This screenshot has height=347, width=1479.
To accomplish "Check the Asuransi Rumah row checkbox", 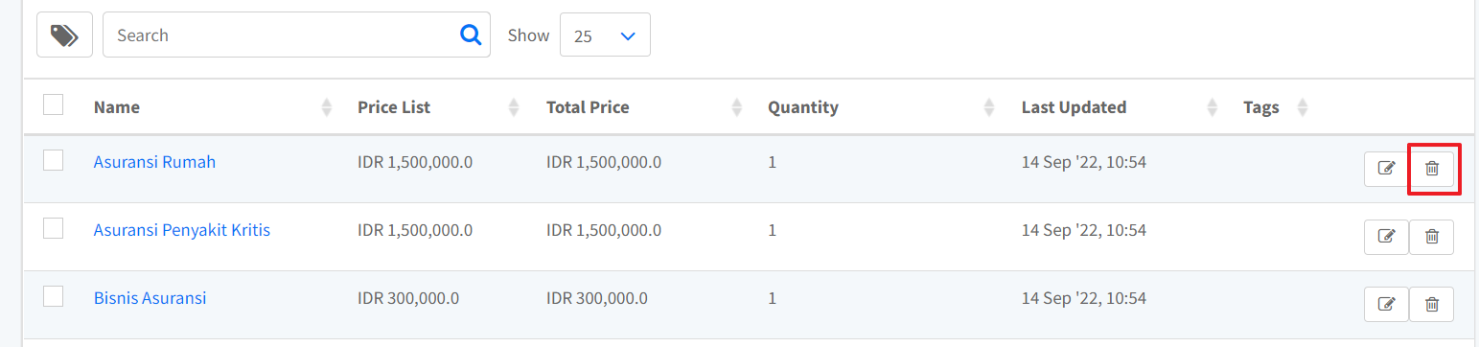I will [54, 160].
